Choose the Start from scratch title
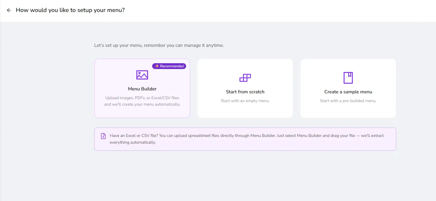 [x=245, y=92]
